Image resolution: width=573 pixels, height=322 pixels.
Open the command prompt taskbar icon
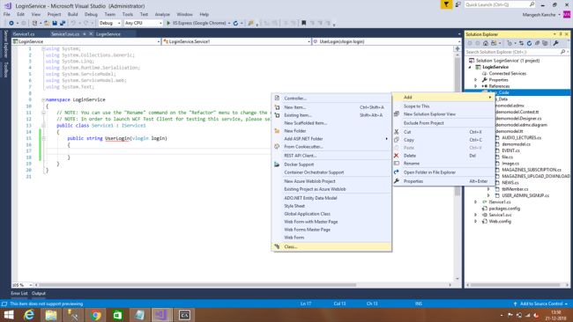click(x=184, y=315)
